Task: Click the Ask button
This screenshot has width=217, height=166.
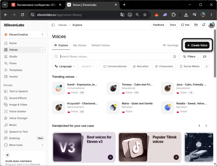Action: tap(185, 25)
